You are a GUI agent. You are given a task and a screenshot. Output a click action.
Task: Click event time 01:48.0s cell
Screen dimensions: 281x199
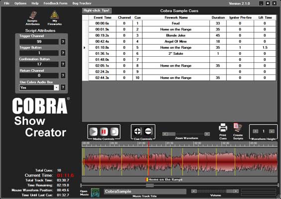(102, 60)
